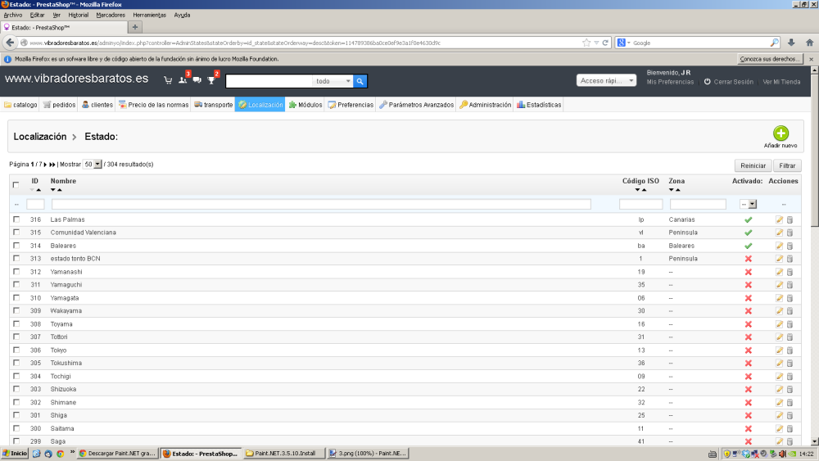Sort by ID ascending arrow

coord(38,190)
